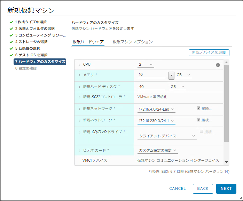Open the カスタム設定の指定 dropdown

[157, 150]
